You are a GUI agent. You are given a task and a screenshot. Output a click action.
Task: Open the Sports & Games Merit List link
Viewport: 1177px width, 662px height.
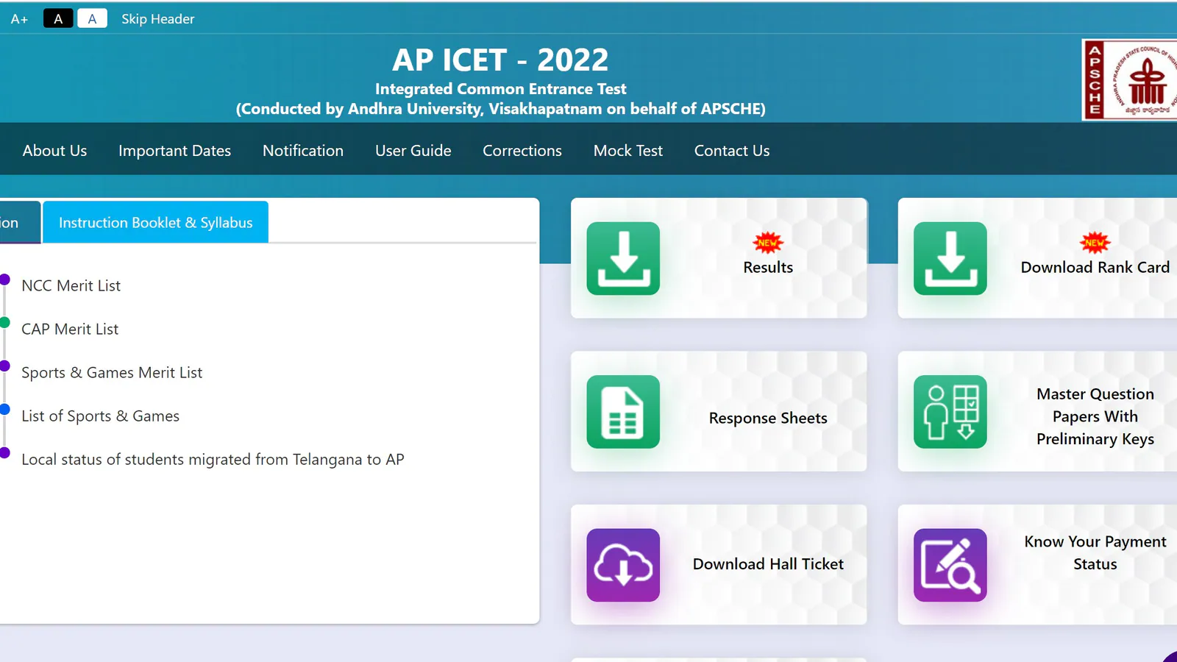coord(112,373)
